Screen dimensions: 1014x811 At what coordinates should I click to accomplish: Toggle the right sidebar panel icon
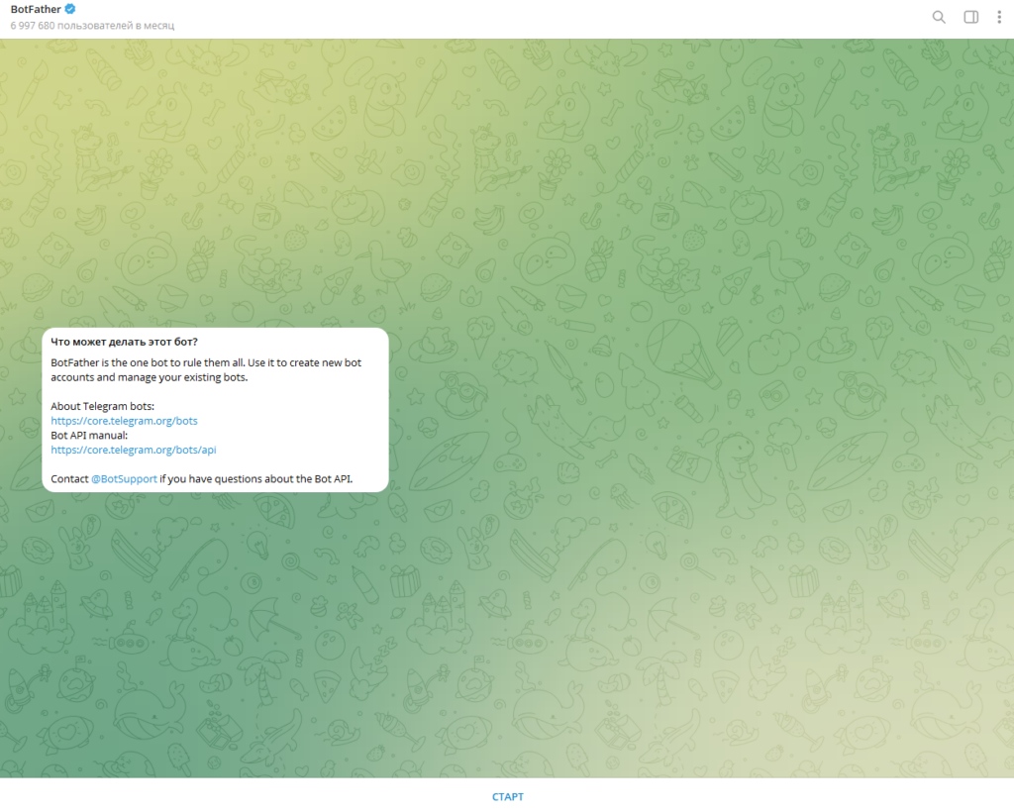click(x=970, y=18)
